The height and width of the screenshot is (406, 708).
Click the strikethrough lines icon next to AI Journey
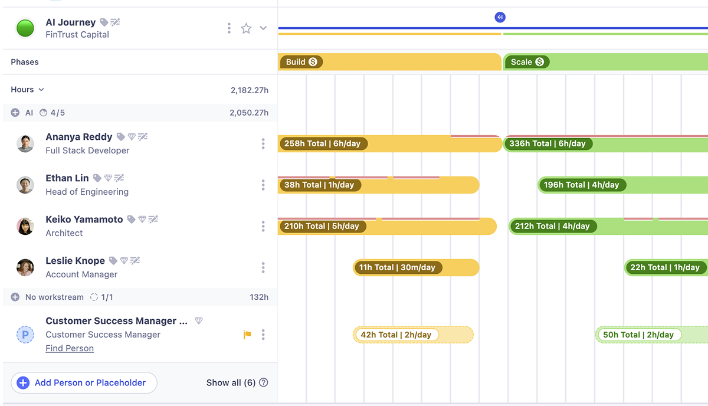point(115,22)
